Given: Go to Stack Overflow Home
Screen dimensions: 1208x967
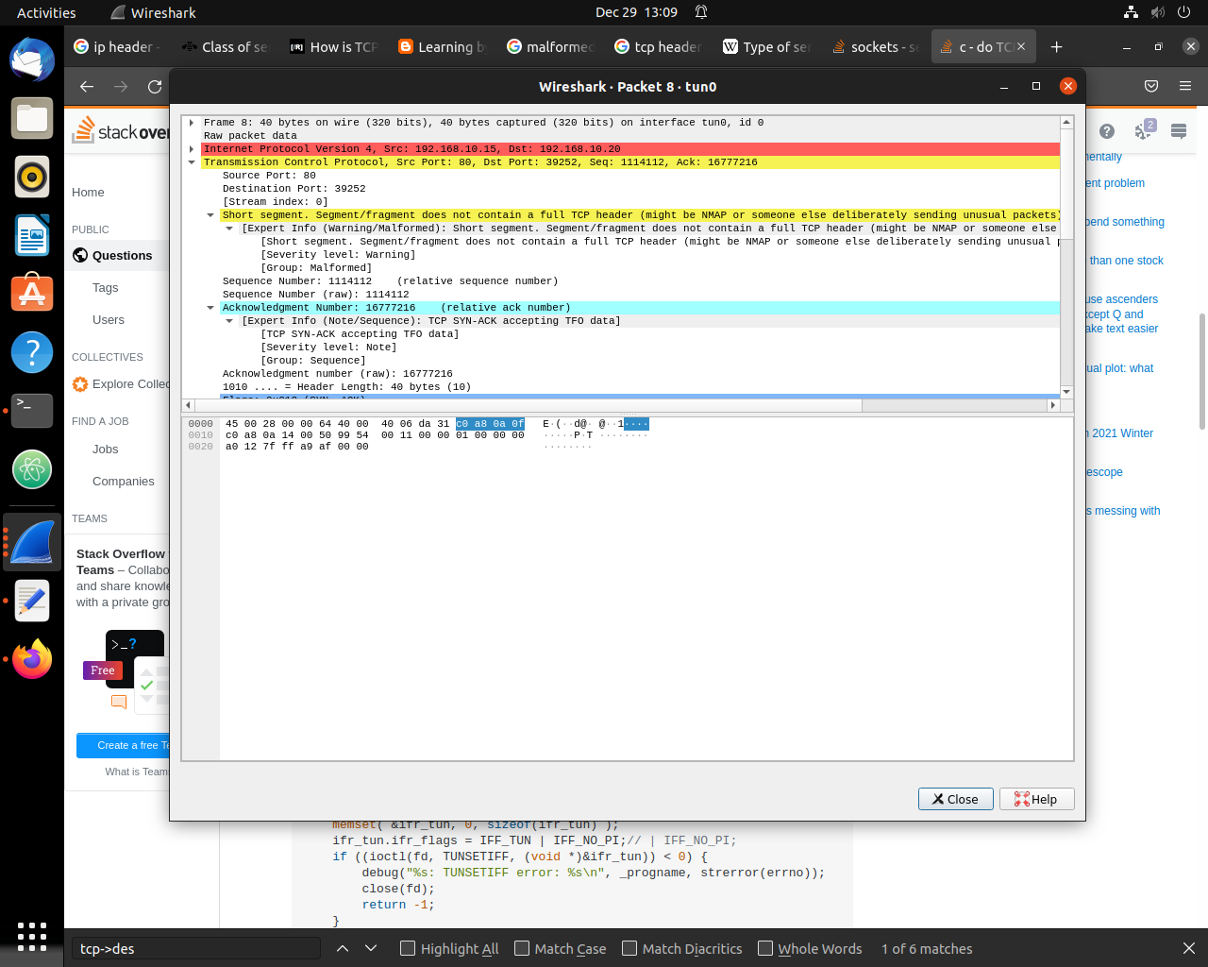Looking at the screenshot, I should [x=88, y=192].
